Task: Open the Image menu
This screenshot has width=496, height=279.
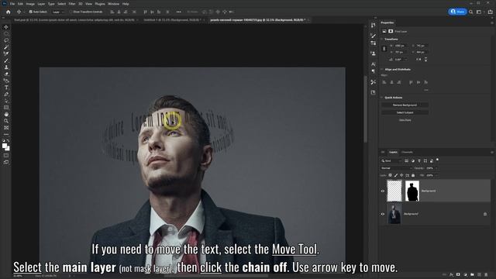Action: [x=30, y=4]
